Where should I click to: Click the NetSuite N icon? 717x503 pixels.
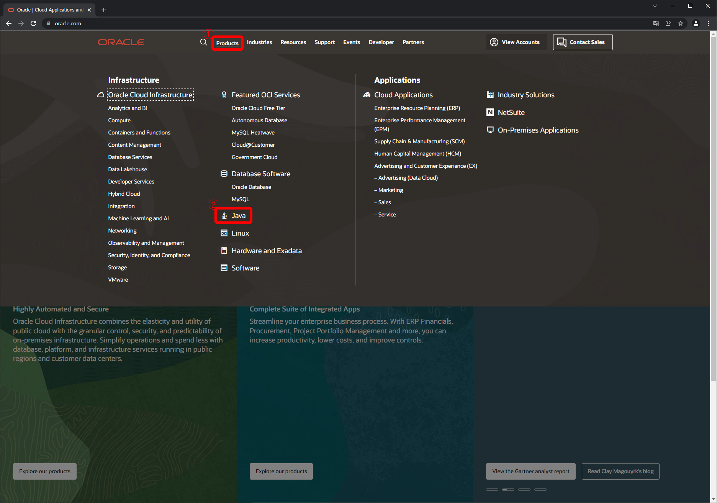[490, 112]
